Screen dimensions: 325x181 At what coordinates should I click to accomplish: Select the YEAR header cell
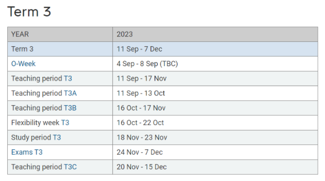coord(60,34)
